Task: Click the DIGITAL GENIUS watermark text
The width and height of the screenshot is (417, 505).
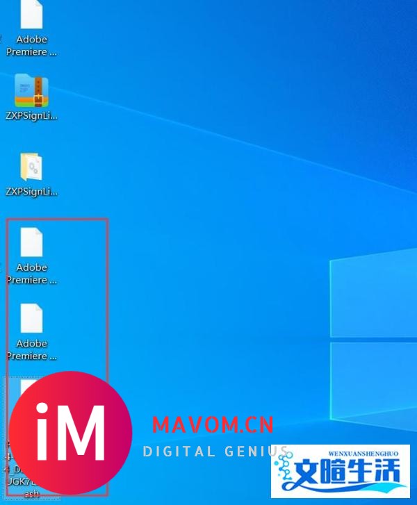Action: 215,452
